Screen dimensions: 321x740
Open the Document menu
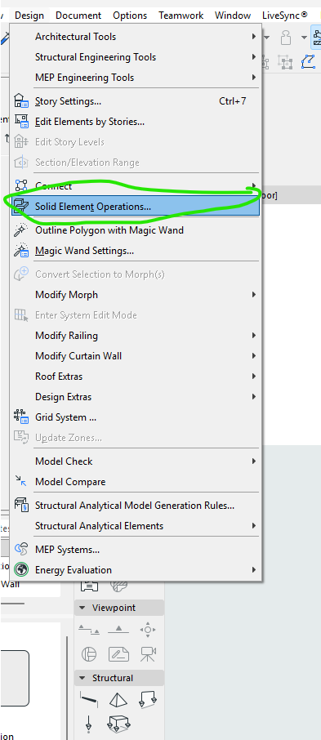78,16
